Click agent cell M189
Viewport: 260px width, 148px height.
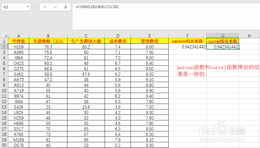tap(18, 140)
